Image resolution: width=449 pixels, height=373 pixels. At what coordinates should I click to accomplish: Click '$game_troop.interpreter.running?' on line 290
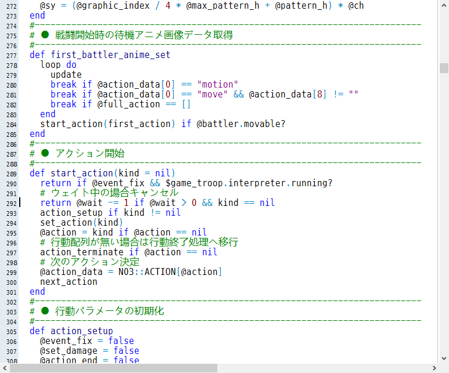249,183
